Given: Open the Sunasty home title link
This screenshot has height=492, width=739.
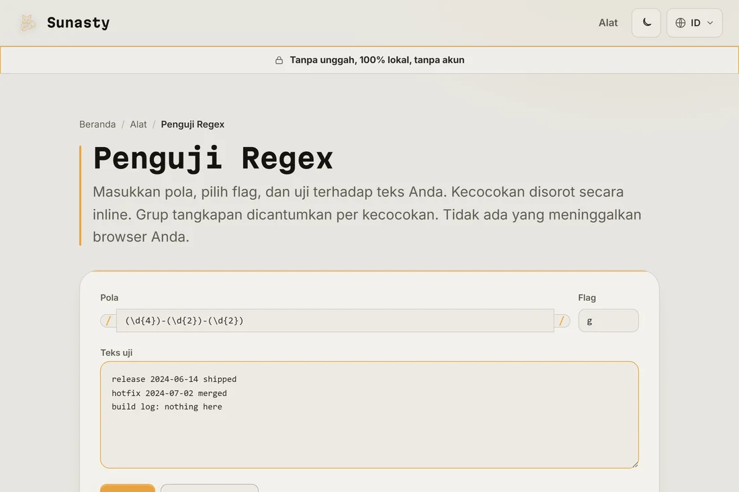Looking at the screenshot, I should pos(78,23).
